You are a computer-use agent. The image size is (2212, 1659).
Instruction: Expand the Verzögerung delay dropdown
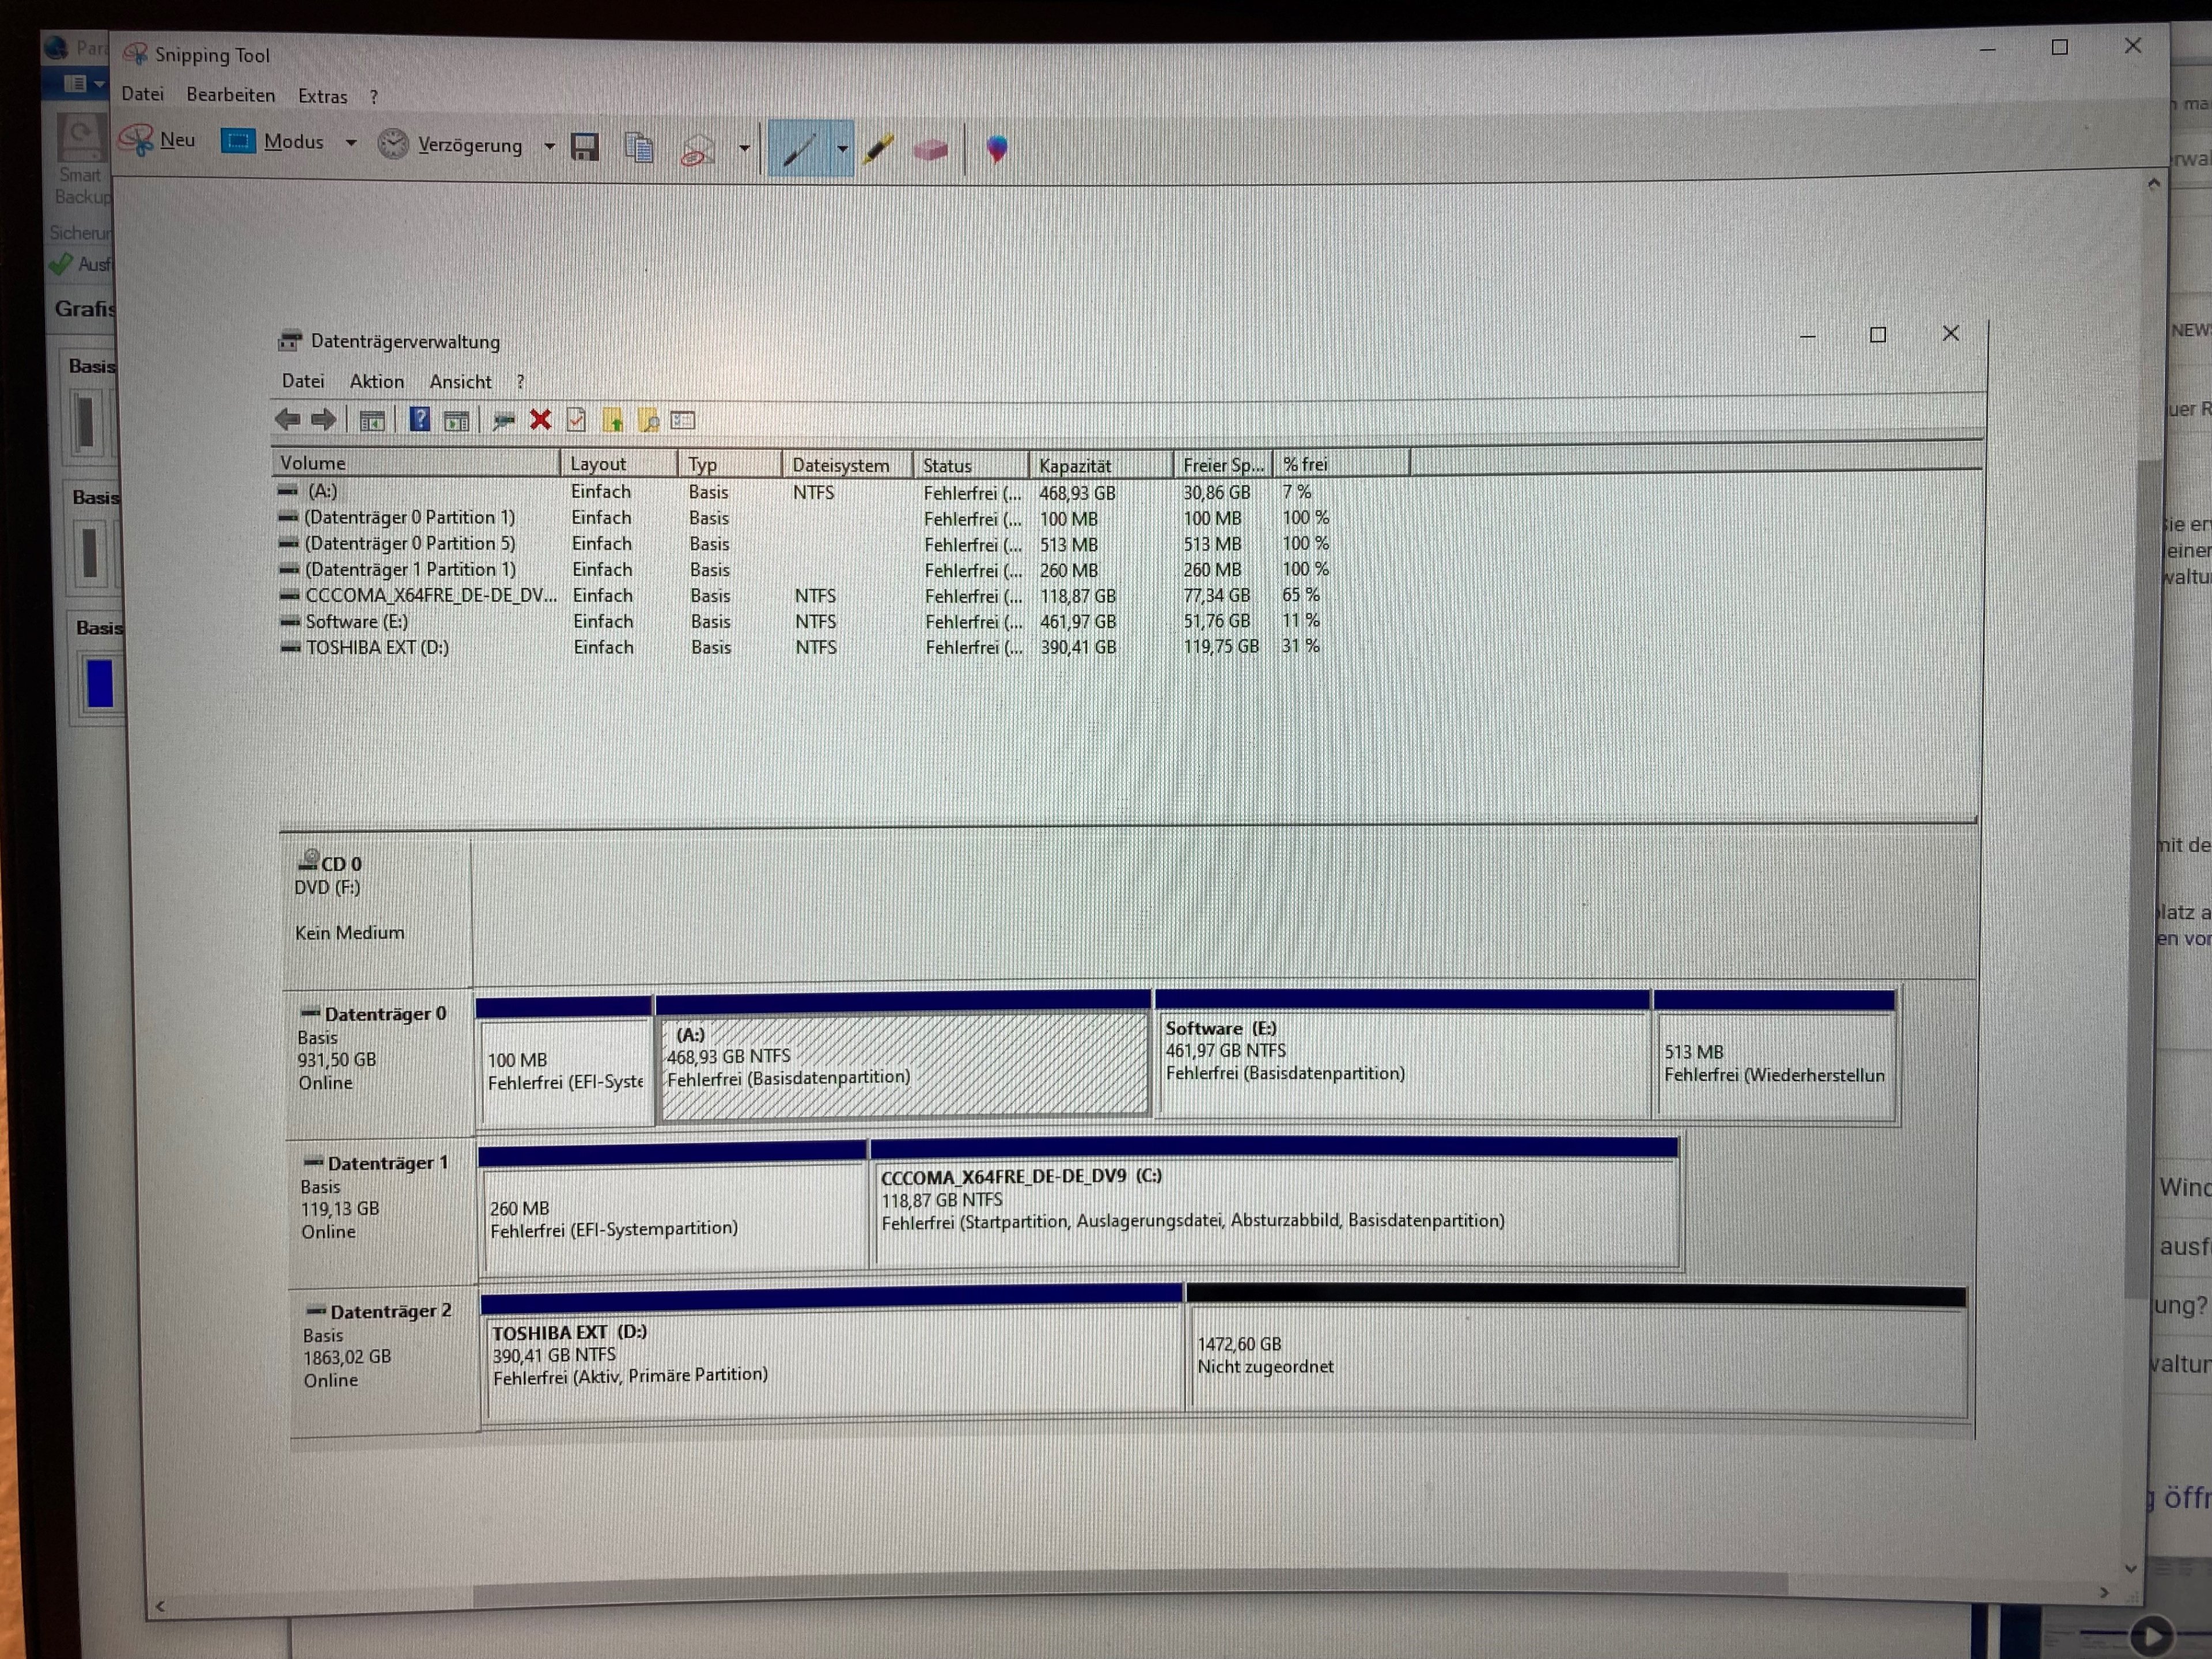pyautogui.click(x=549, y=146)
